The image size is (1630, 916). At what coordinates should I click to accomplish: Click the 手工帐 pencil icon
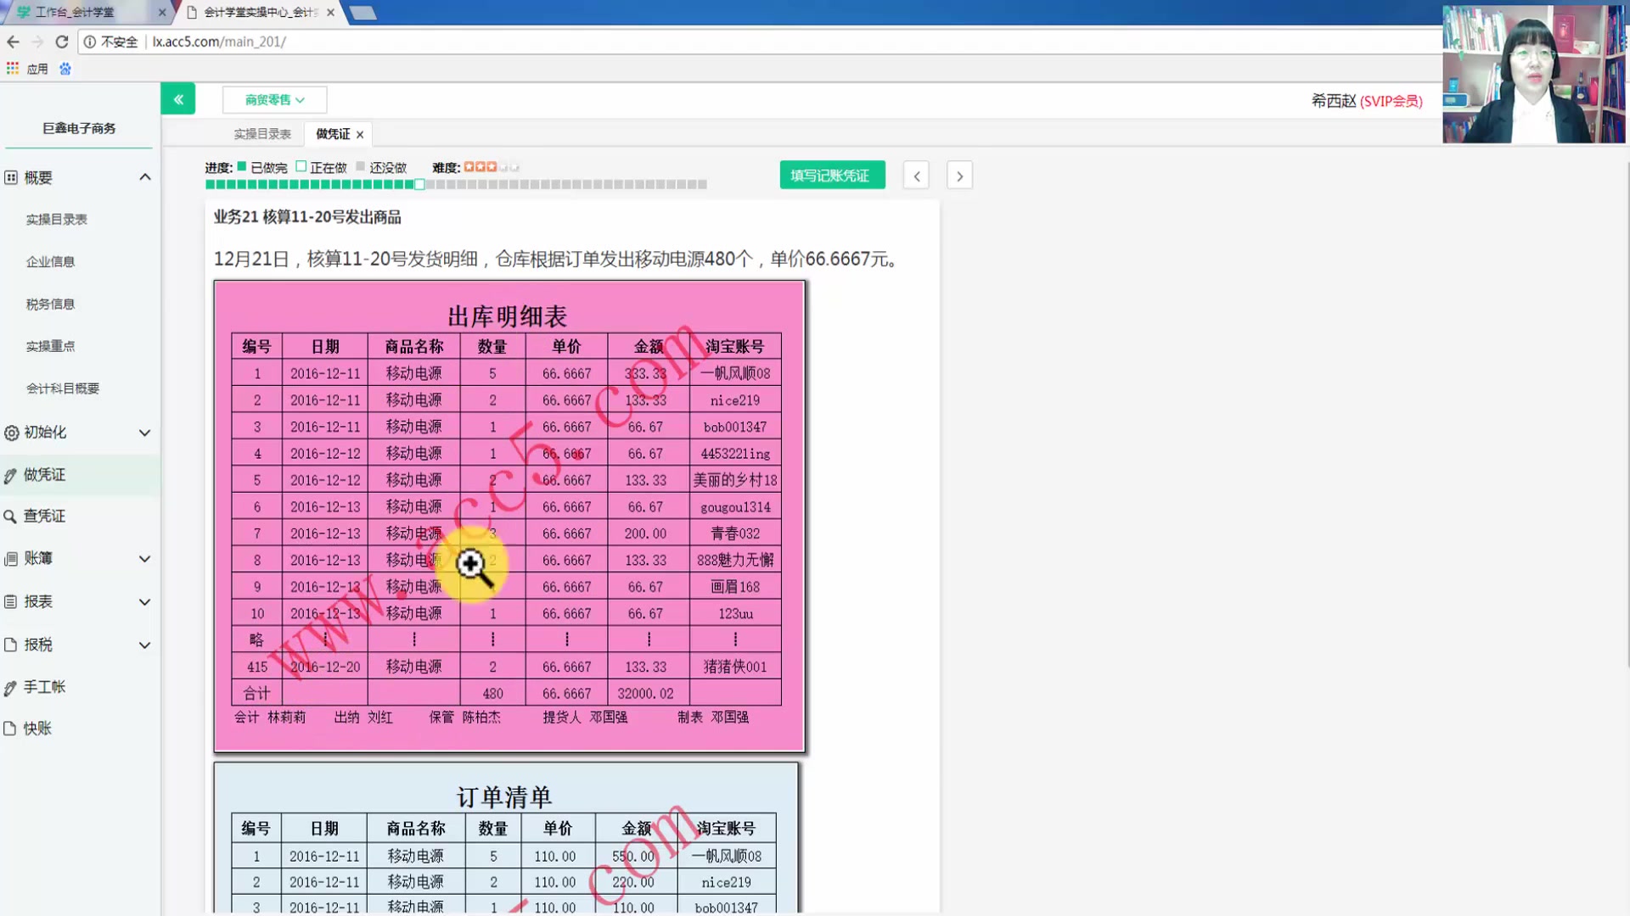(10, 688)
